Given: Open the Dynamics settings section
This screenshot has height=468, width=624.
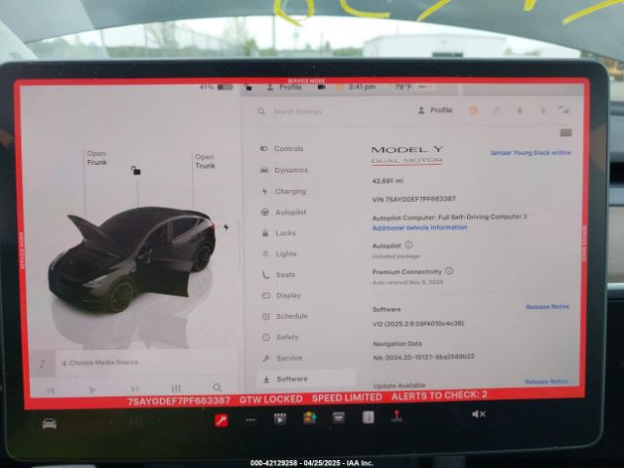Looking at the screenshot, I should 284,170.
